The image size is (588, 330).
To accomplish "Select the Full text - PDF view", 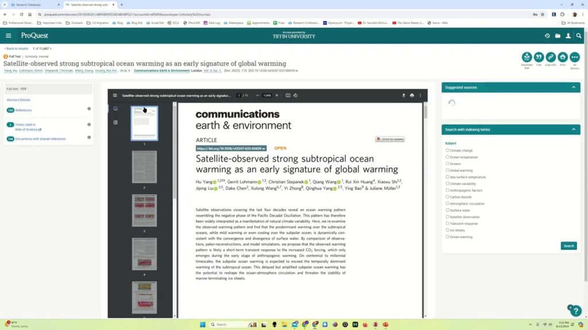I will (48, 89).
